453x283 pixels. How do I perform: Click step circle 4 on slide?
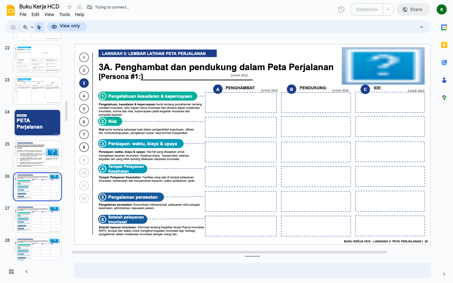tap(84, 96)
